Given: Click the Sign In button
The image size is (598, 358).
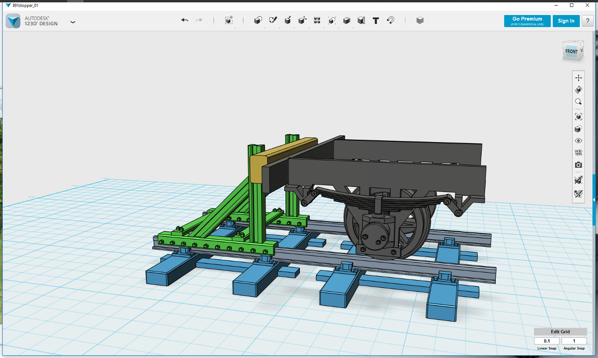Looking at the screenshot, I should point(566,21).
